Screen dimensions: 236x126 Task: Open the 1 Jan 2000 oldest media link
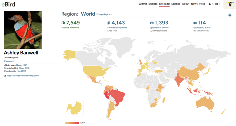(21, 71)
